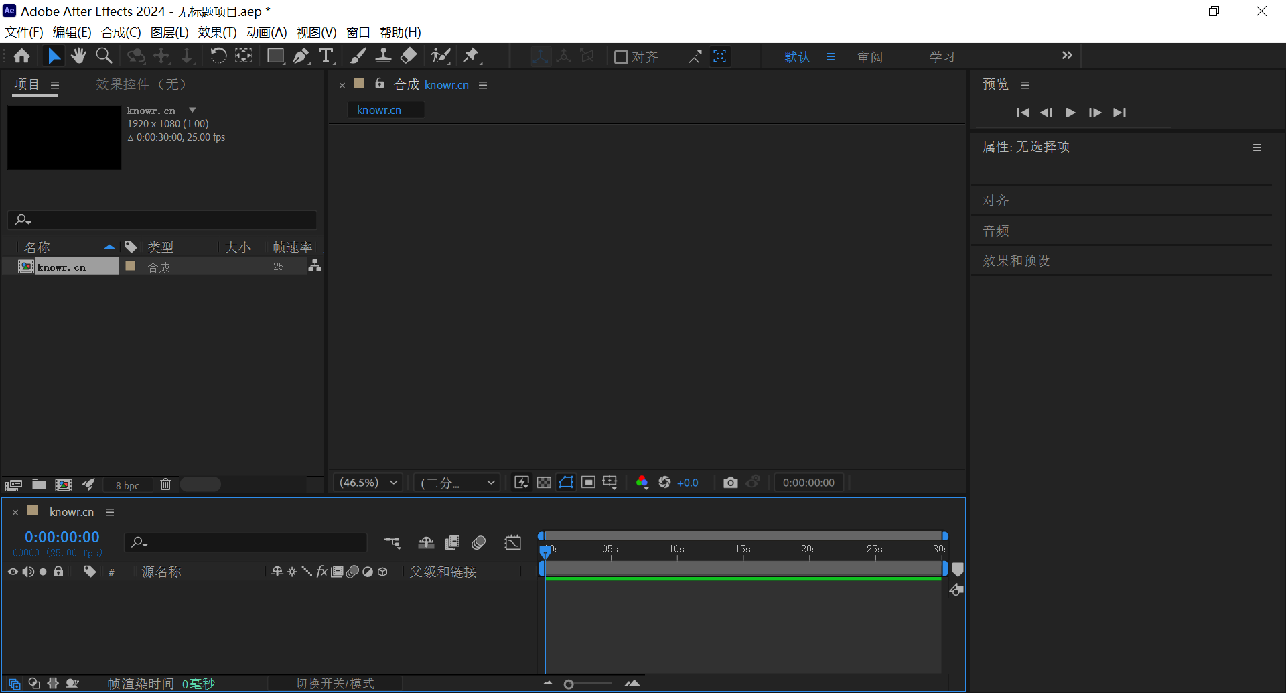Enable the 对齐 snapping checkbox
The height and width of the screenshot is (693, 1286).
(x=621, y=57)
